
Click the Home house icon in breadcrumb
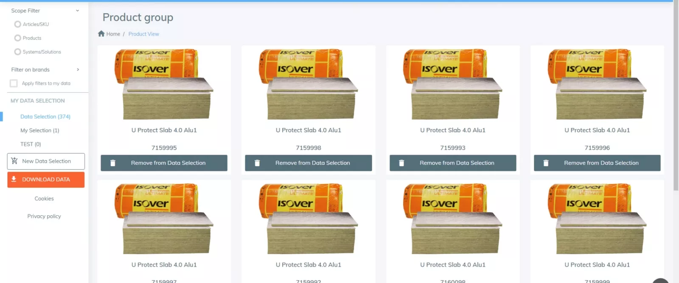pos(101,33)
